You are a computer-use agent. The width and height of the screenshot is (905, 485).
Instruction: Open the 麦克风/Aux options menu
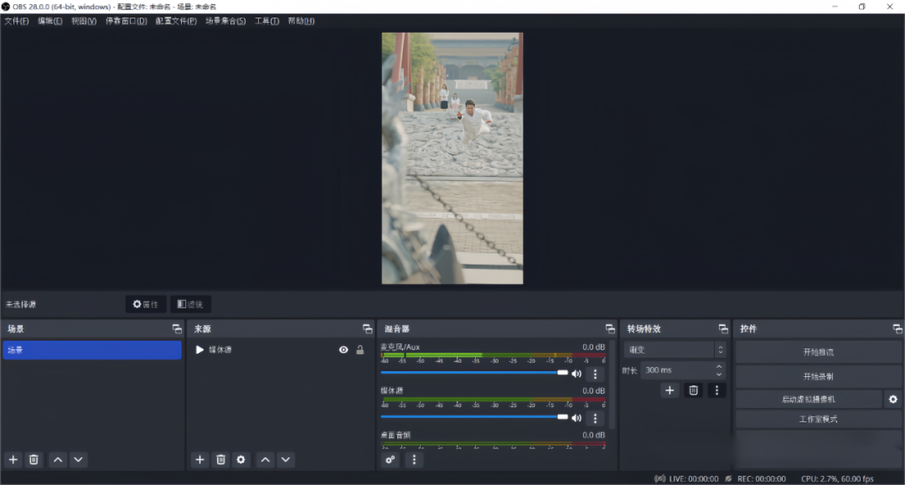click(x=595, y=374)
